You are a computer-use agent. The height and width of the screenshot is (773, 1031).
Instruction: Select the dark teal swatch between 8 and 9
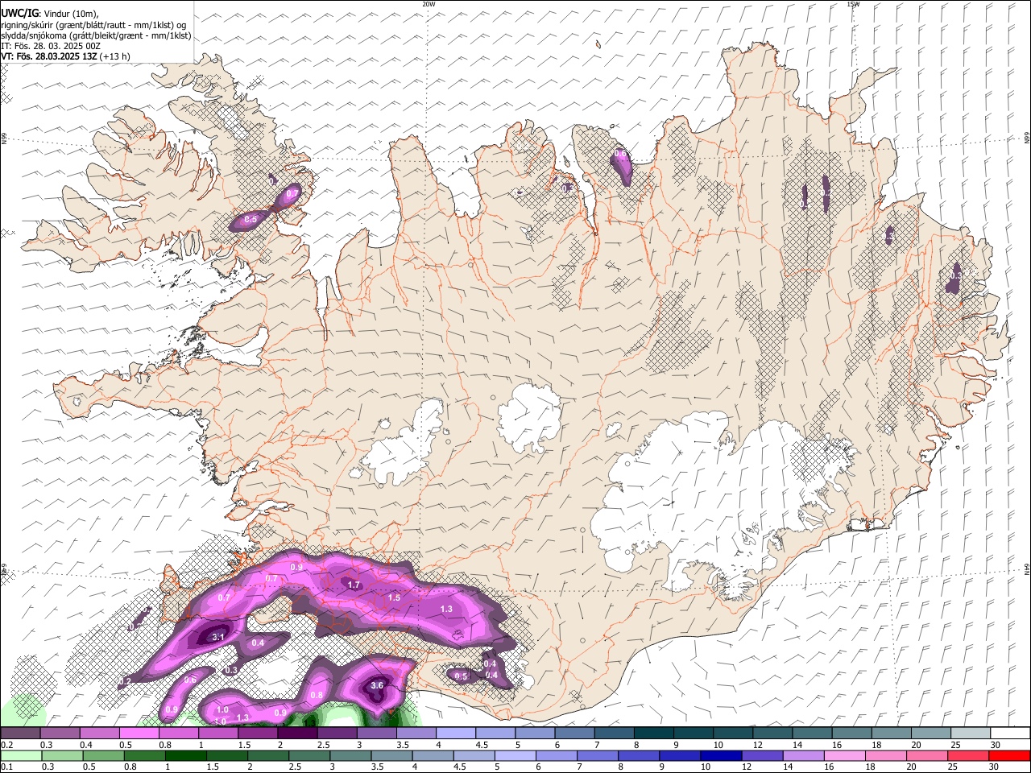click(654, 733)
